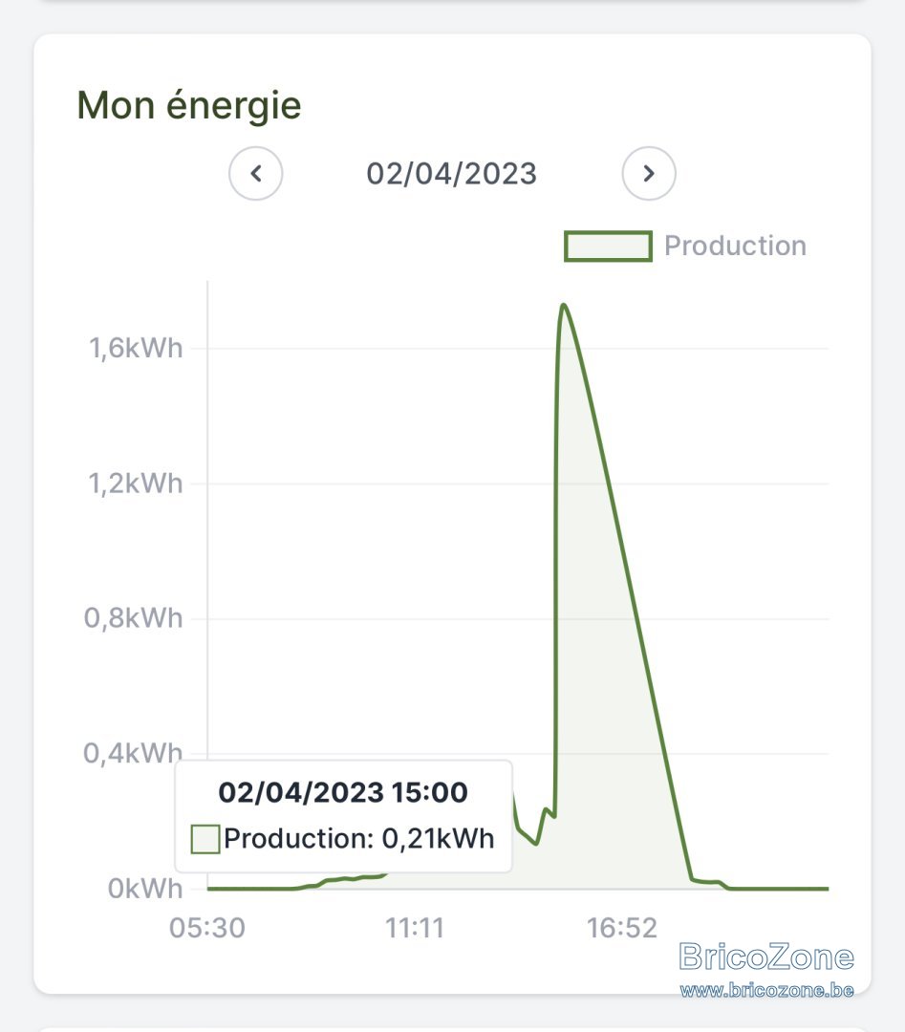The height and width of the screenshot is (1032, 905).
Task: Click the 11:11 time axis label
Action: (415, 928)
